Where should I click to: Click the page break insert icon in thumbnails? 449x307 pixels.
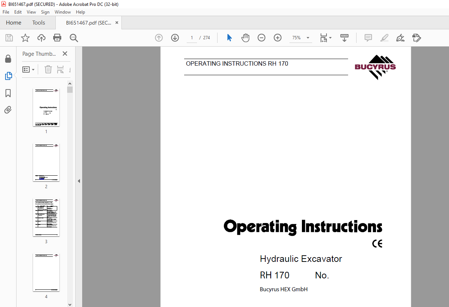click(x=61, y=69)
